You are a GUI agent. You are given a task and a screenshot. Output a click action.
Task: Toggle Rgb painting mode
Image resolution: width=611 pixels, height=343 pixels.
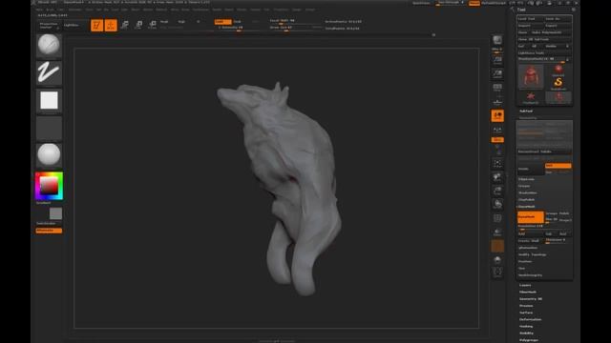point(181,22)
